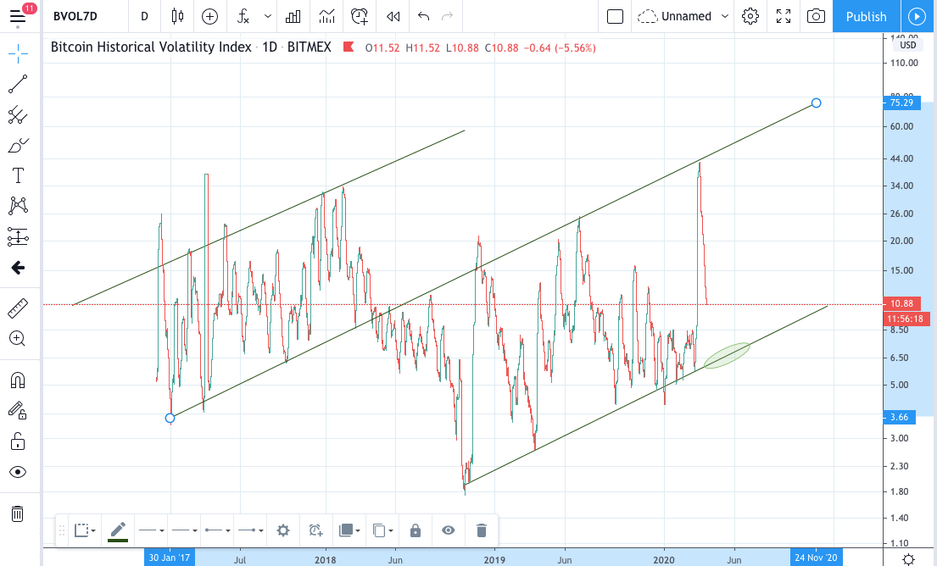Toggle hide all drawings eye in sidebar
Viewport: 937px width, 566px height.
18,472
